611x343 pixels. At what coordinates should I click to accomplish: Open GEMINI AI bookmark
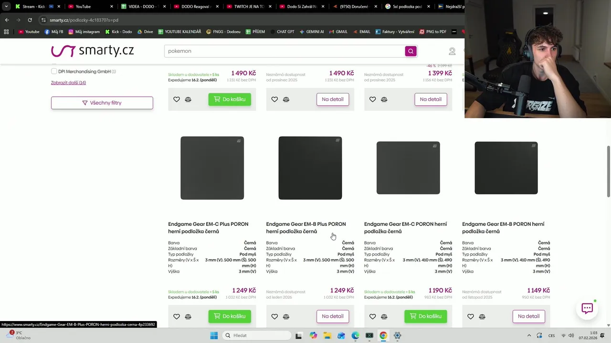coord(311,32)
